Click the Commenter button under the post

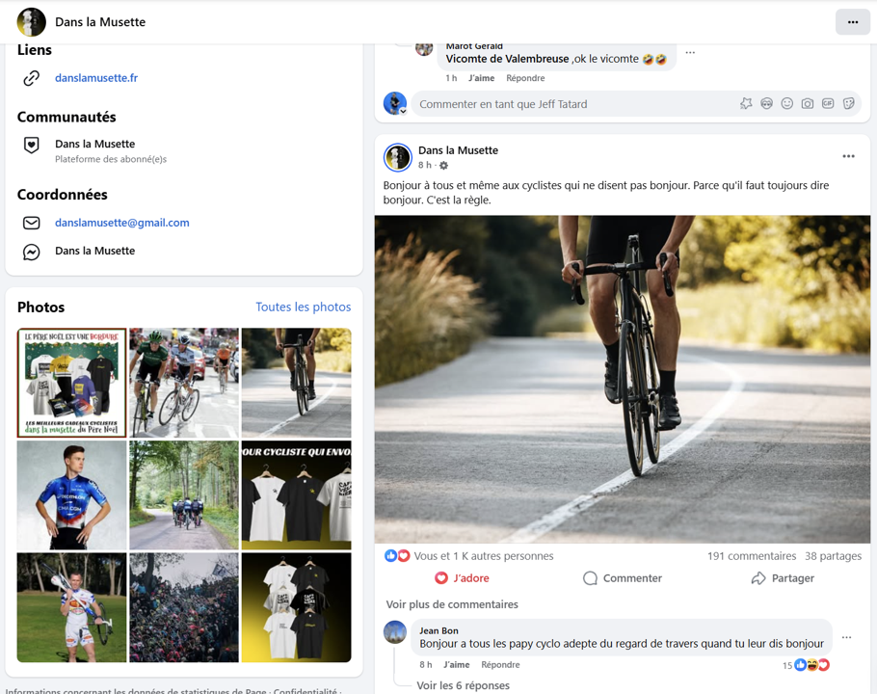coord(622,578)
